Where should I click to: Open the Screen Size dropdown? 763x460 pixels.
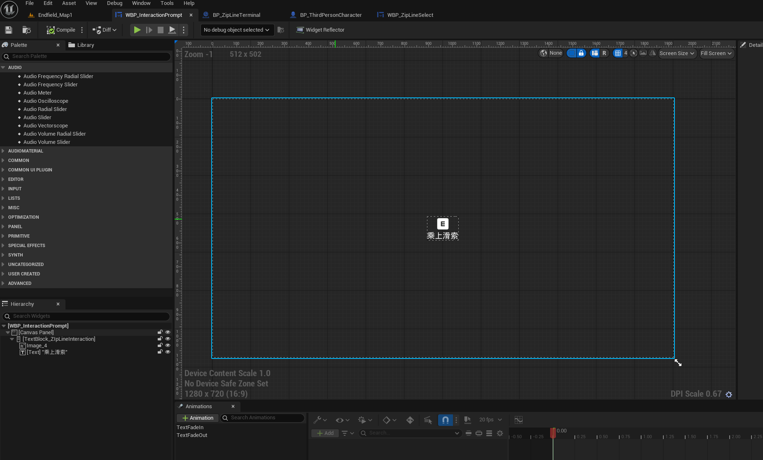(677, 53)
